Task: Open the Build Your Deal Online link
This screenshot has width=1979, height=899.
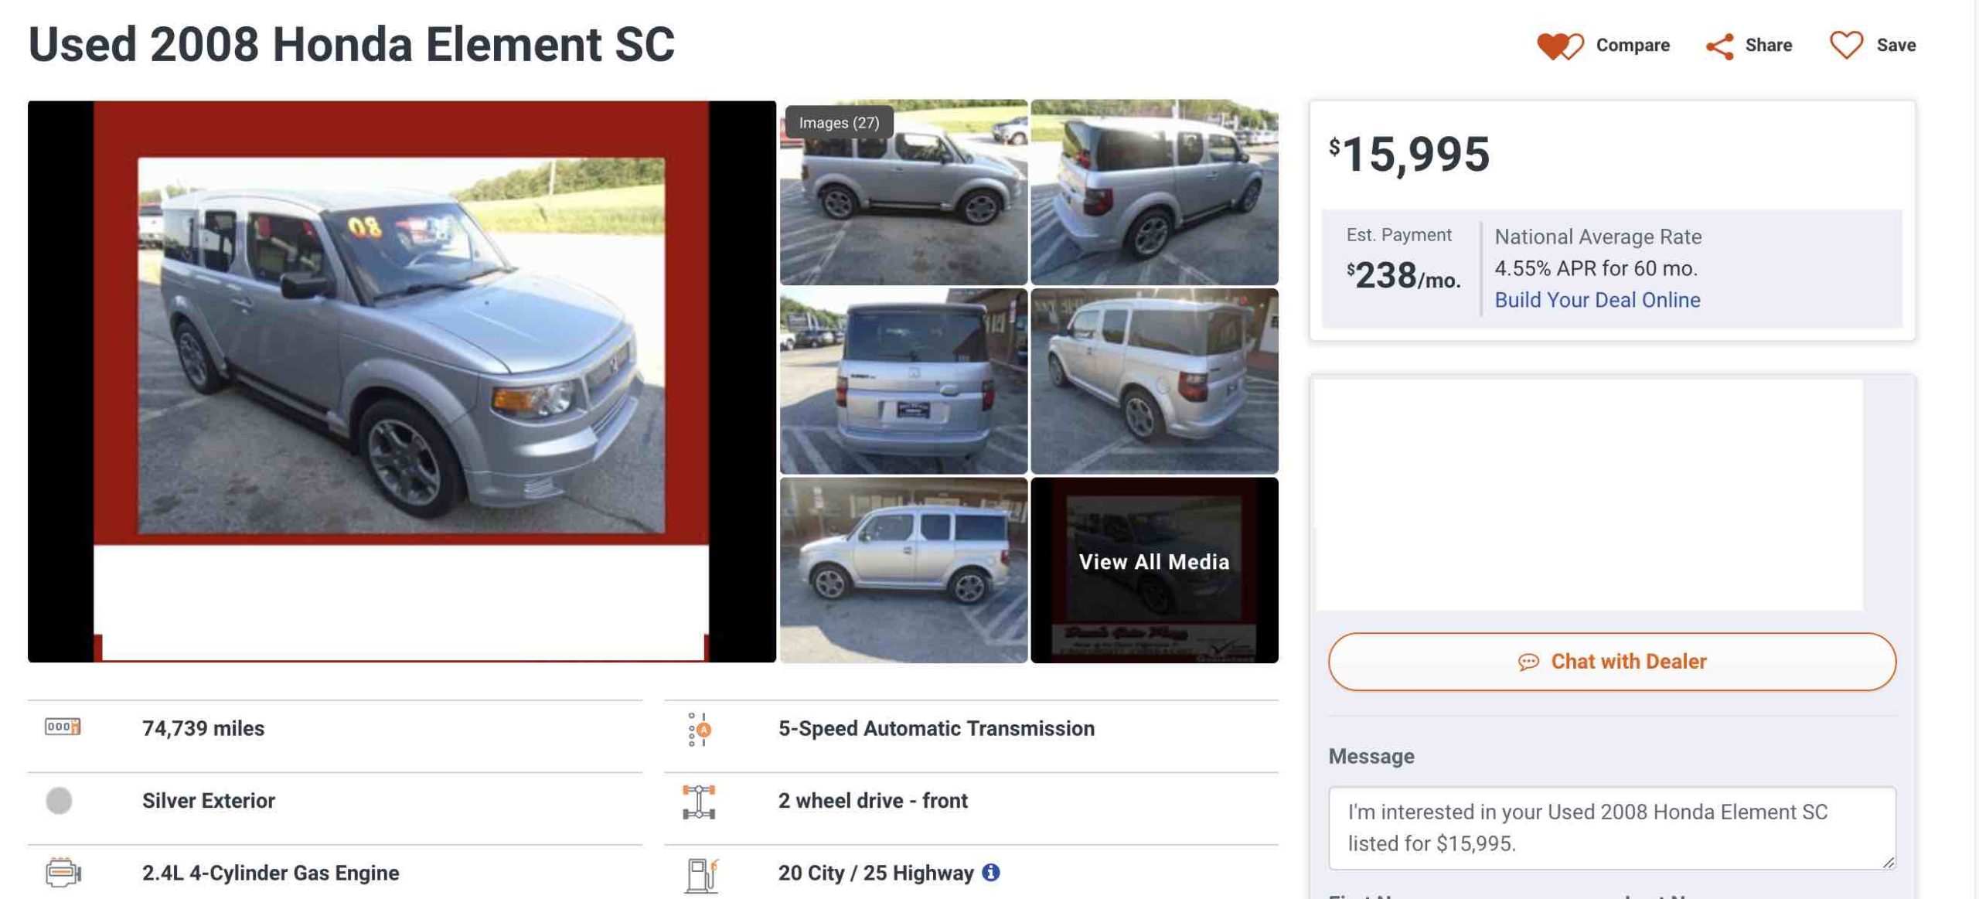Action: [1596, 300]
